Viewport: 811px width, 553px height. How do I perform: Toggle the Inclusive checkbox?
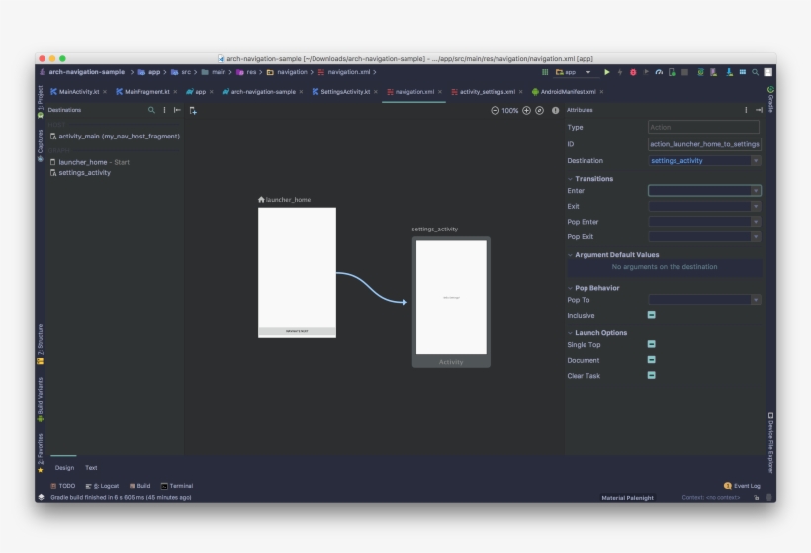(x=651, y=315)
